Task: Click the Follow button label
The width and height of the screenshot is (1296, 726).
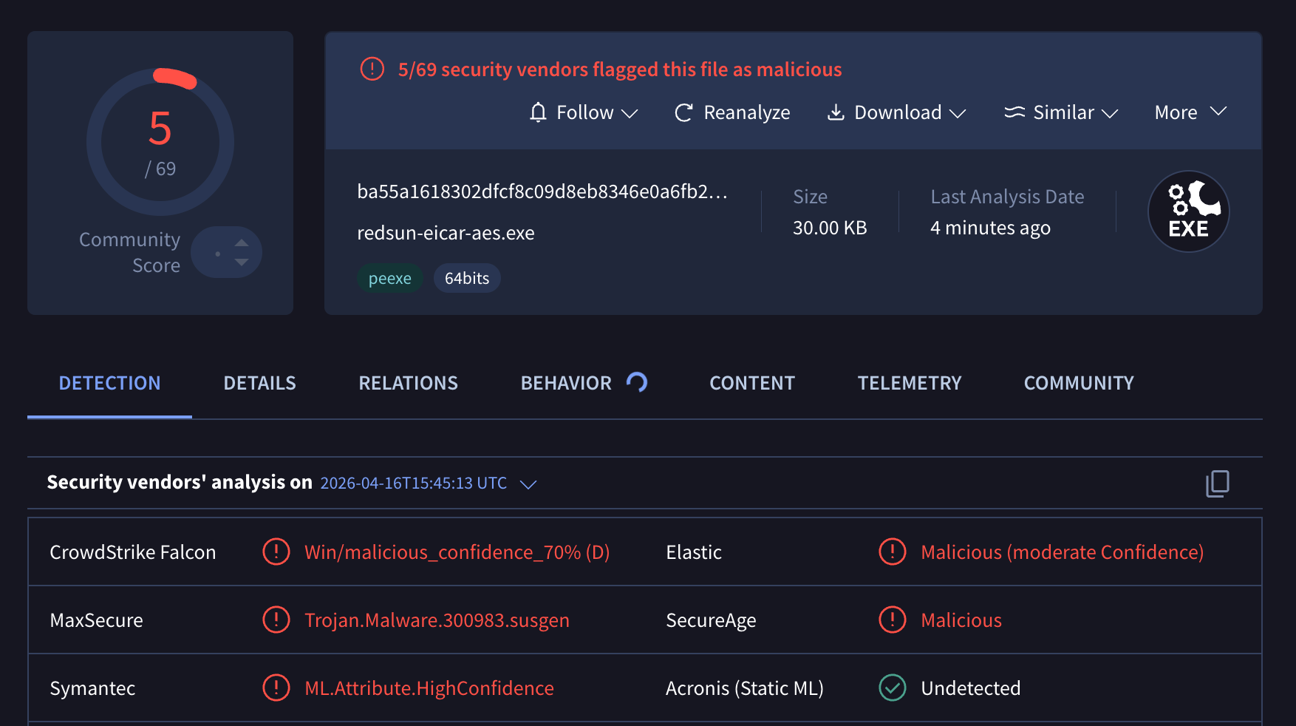Action: point(585,112)
